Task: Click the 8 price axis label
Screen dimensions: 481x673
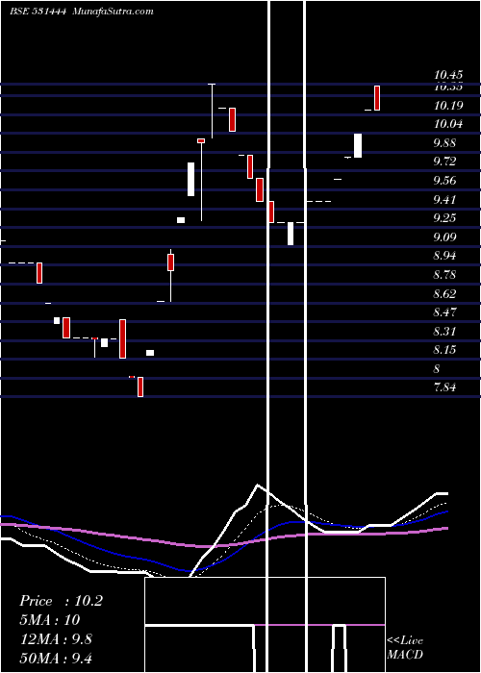Action: pyautogui.click(x=437, y=369)
